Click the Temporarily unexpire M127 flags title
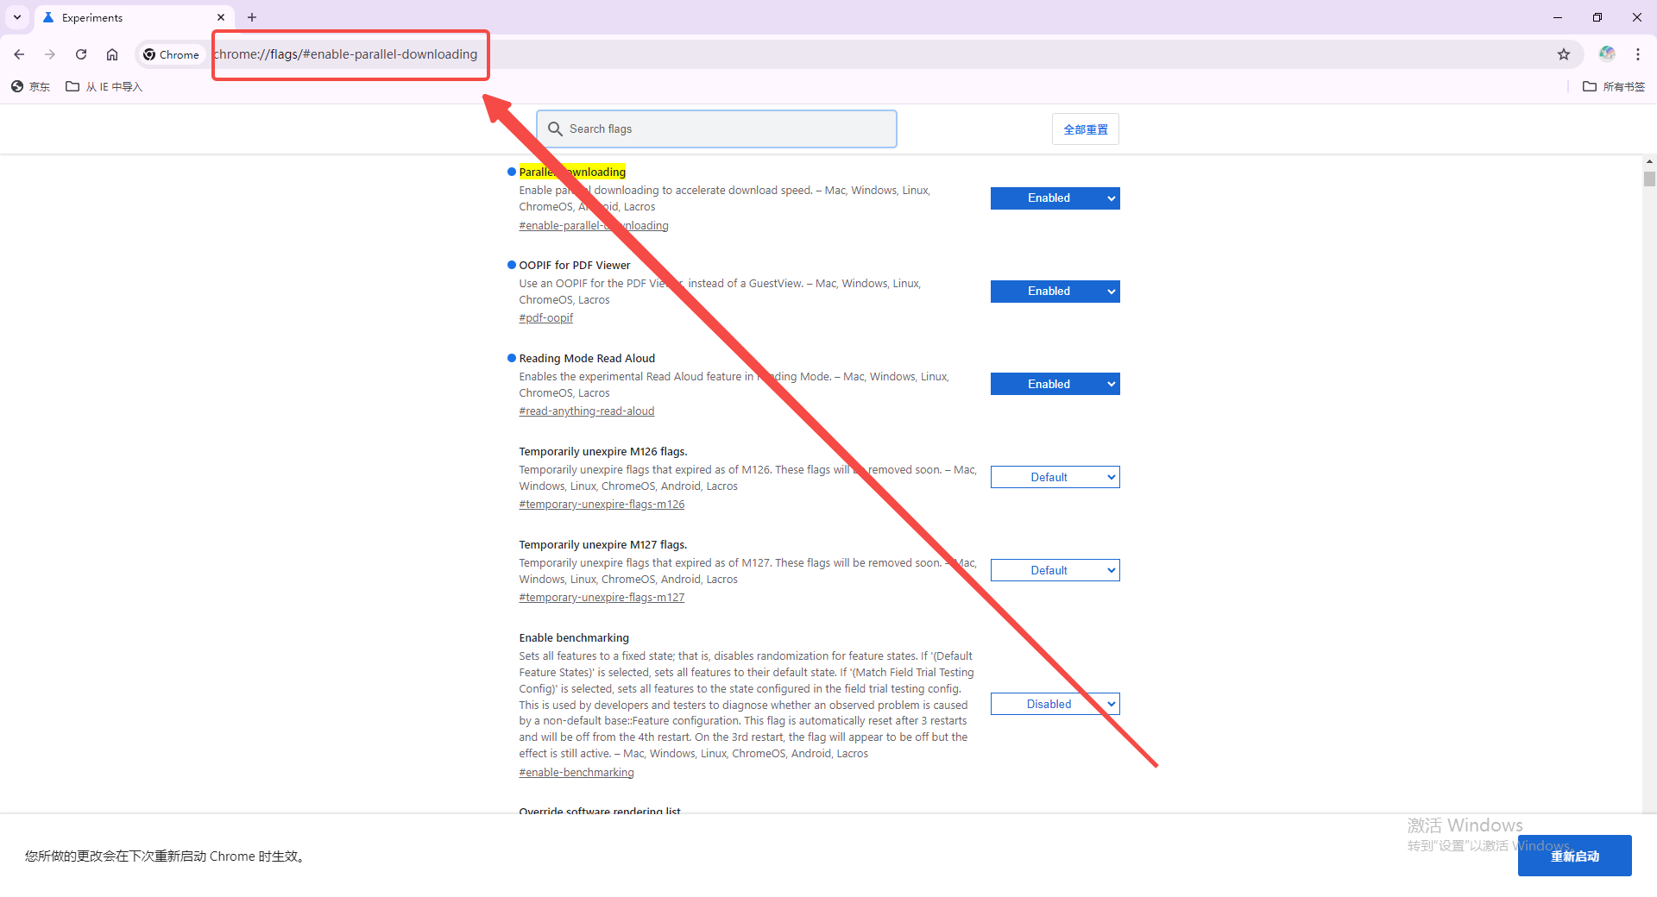The image size is (1657, 897). [x=603, y=544]
